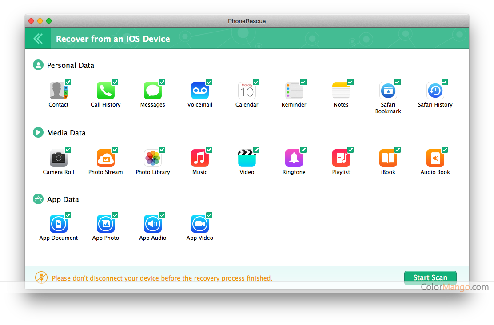
Task: Click the Messages icon
Action: click(152, 90)
